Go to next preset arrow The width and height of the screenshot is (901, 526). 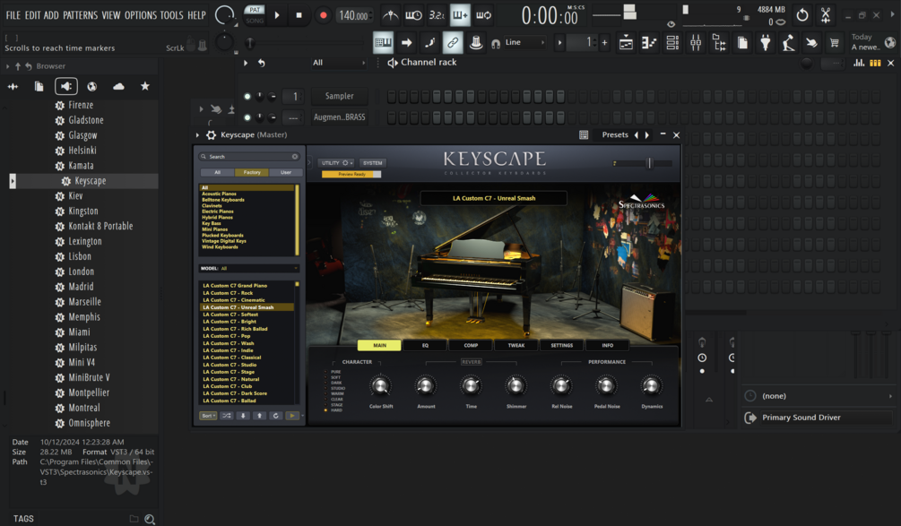click(647, 135)
